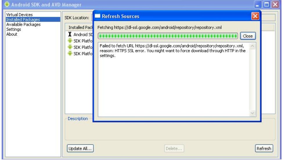Open the About section
This screenshot has height=160, width=284.
pyautogui.click(x=12, y=34)
